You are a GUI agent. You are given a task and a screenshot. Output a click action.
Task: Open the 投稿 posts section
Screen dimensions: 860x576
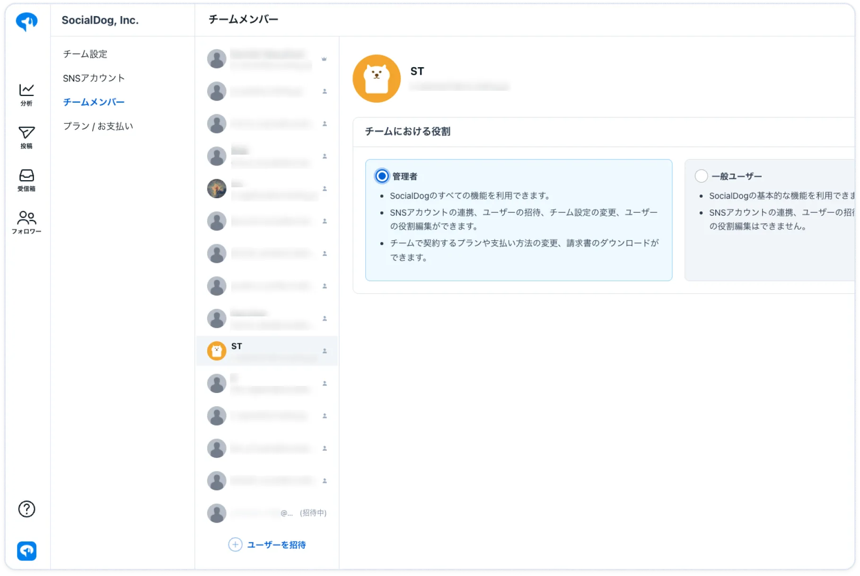(26, 138)
